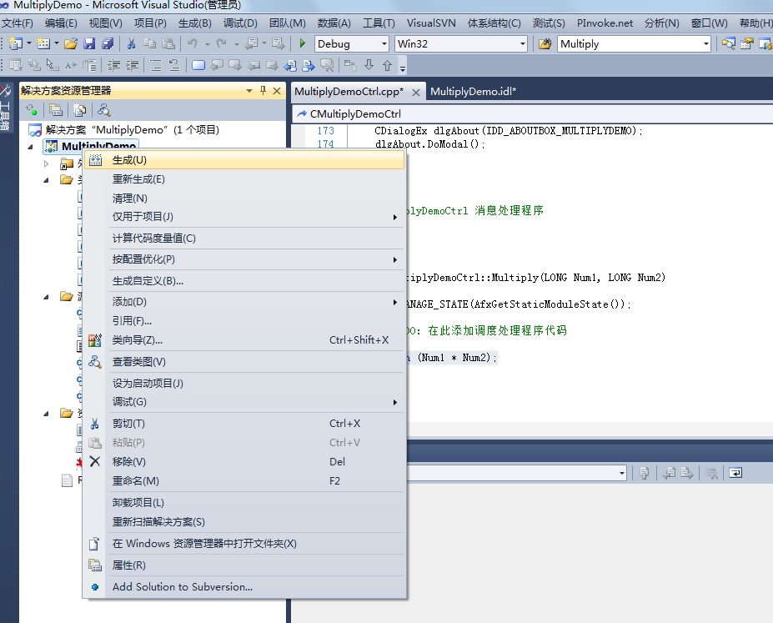
Task: Open the 生成(B) menu in the menu bar
Action: tap(195, 23)
